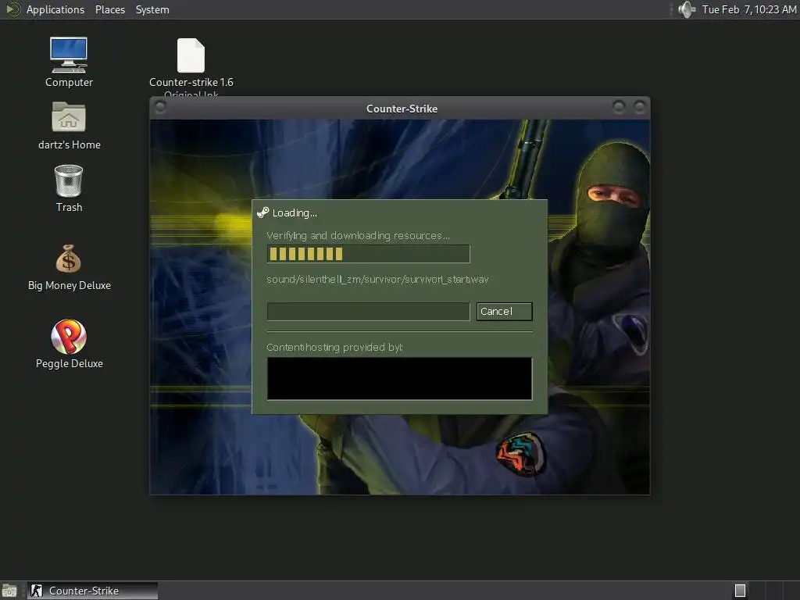Close the Counter-Strike window
The height and width of the screenshot is (600, 800).
639,106
